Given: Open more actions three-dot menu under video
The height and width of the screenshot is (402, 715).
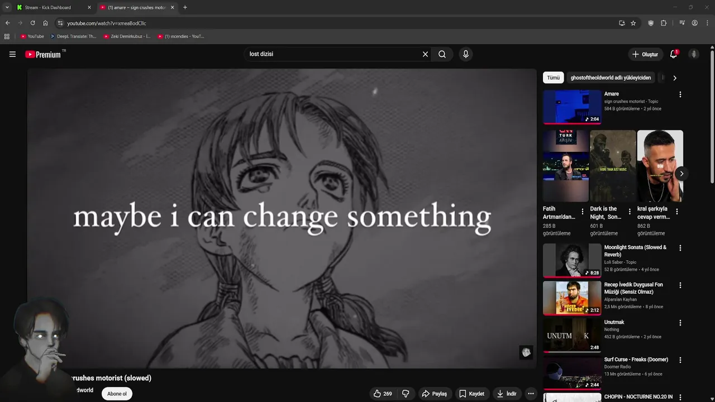Looking at the screenshot, I should (531, 394).
